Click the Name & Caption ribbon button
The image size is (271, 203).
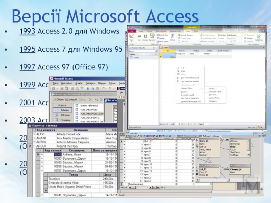point(185,35)
